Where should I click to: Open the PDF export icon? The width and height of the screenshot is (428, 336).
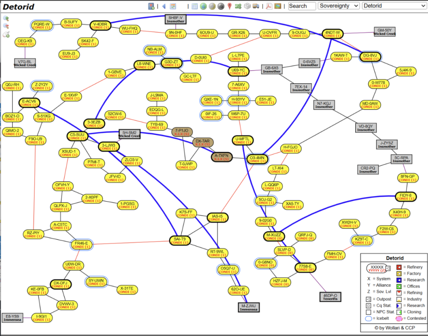coord(269,6)
